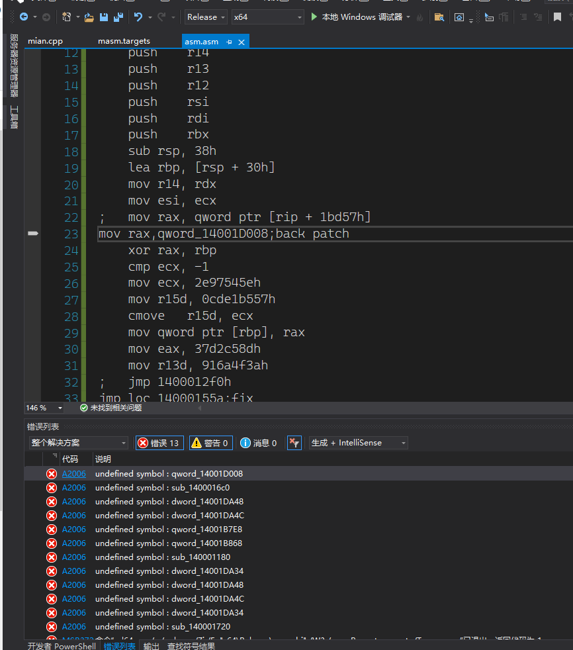Click the uncomment lines icon
Image resolution: width=573 pixels, height=650 pixels.
click(538, 17)
